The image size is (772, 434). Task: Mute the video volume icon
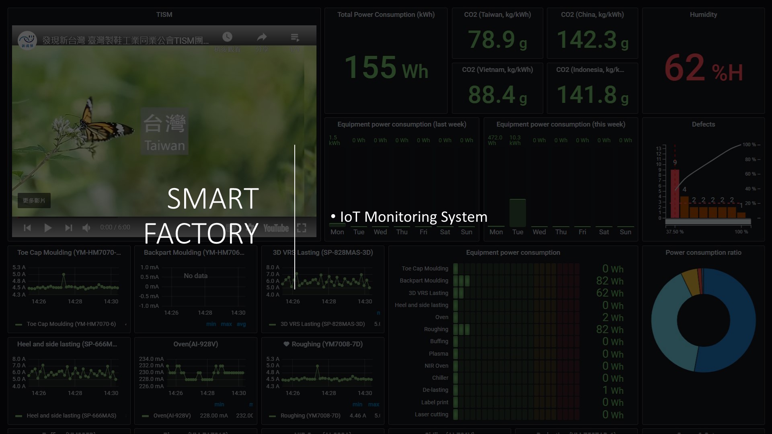(86, 228)
